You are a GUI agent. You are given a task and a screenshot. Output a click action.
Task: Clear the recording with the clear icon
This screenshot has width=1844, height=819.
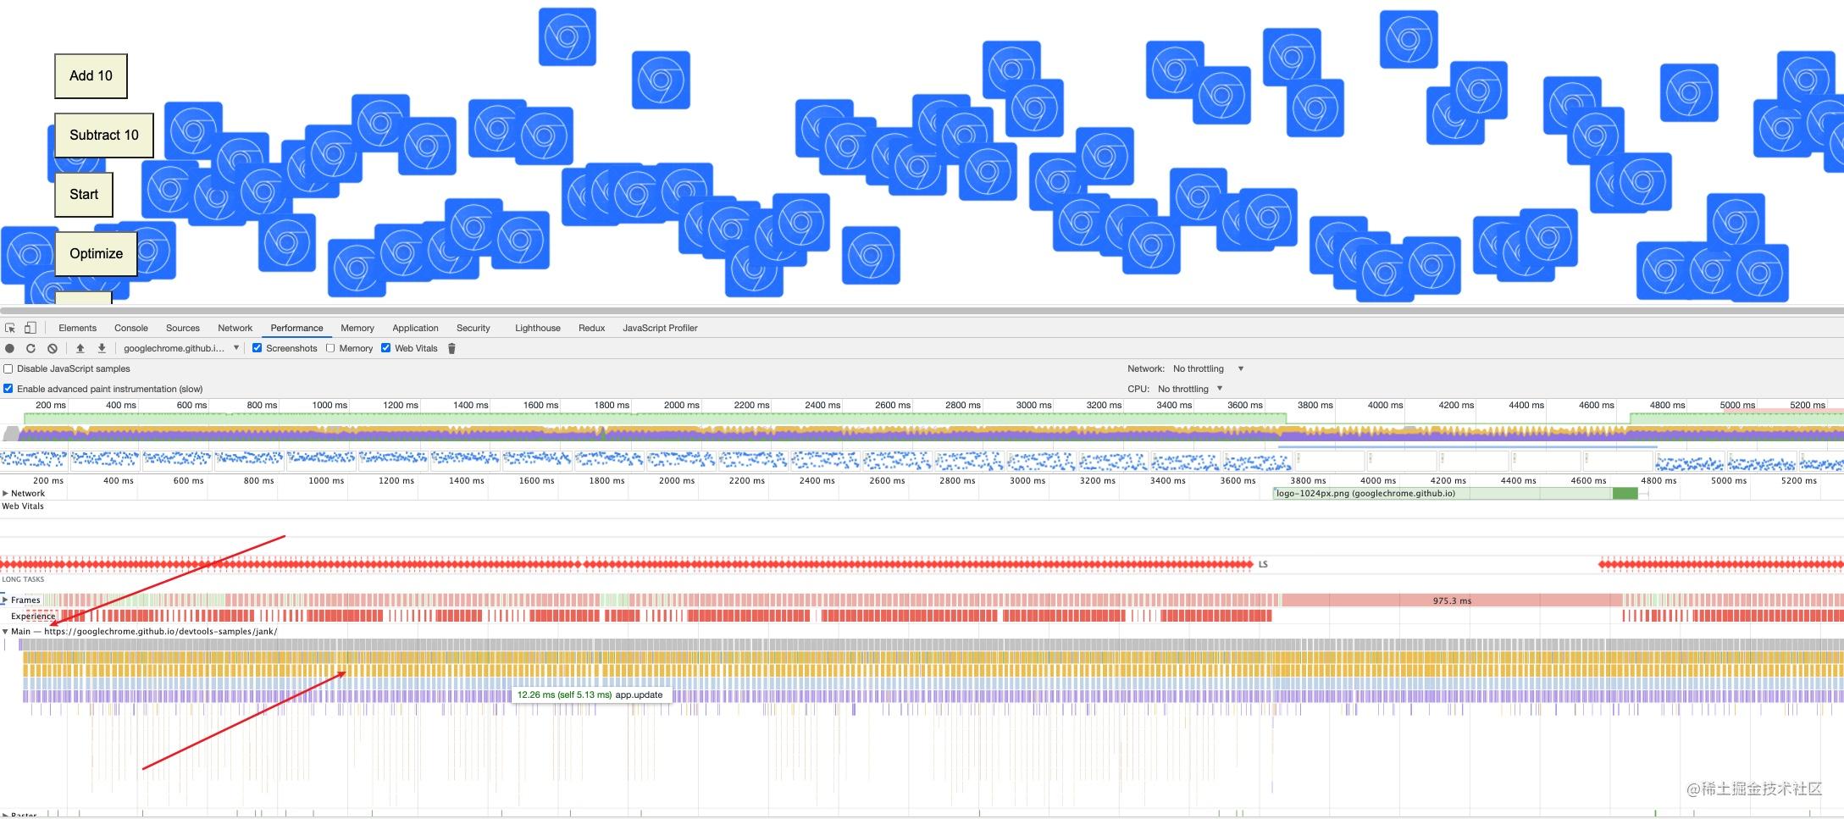pyautogui.click(x=53, y=348)
